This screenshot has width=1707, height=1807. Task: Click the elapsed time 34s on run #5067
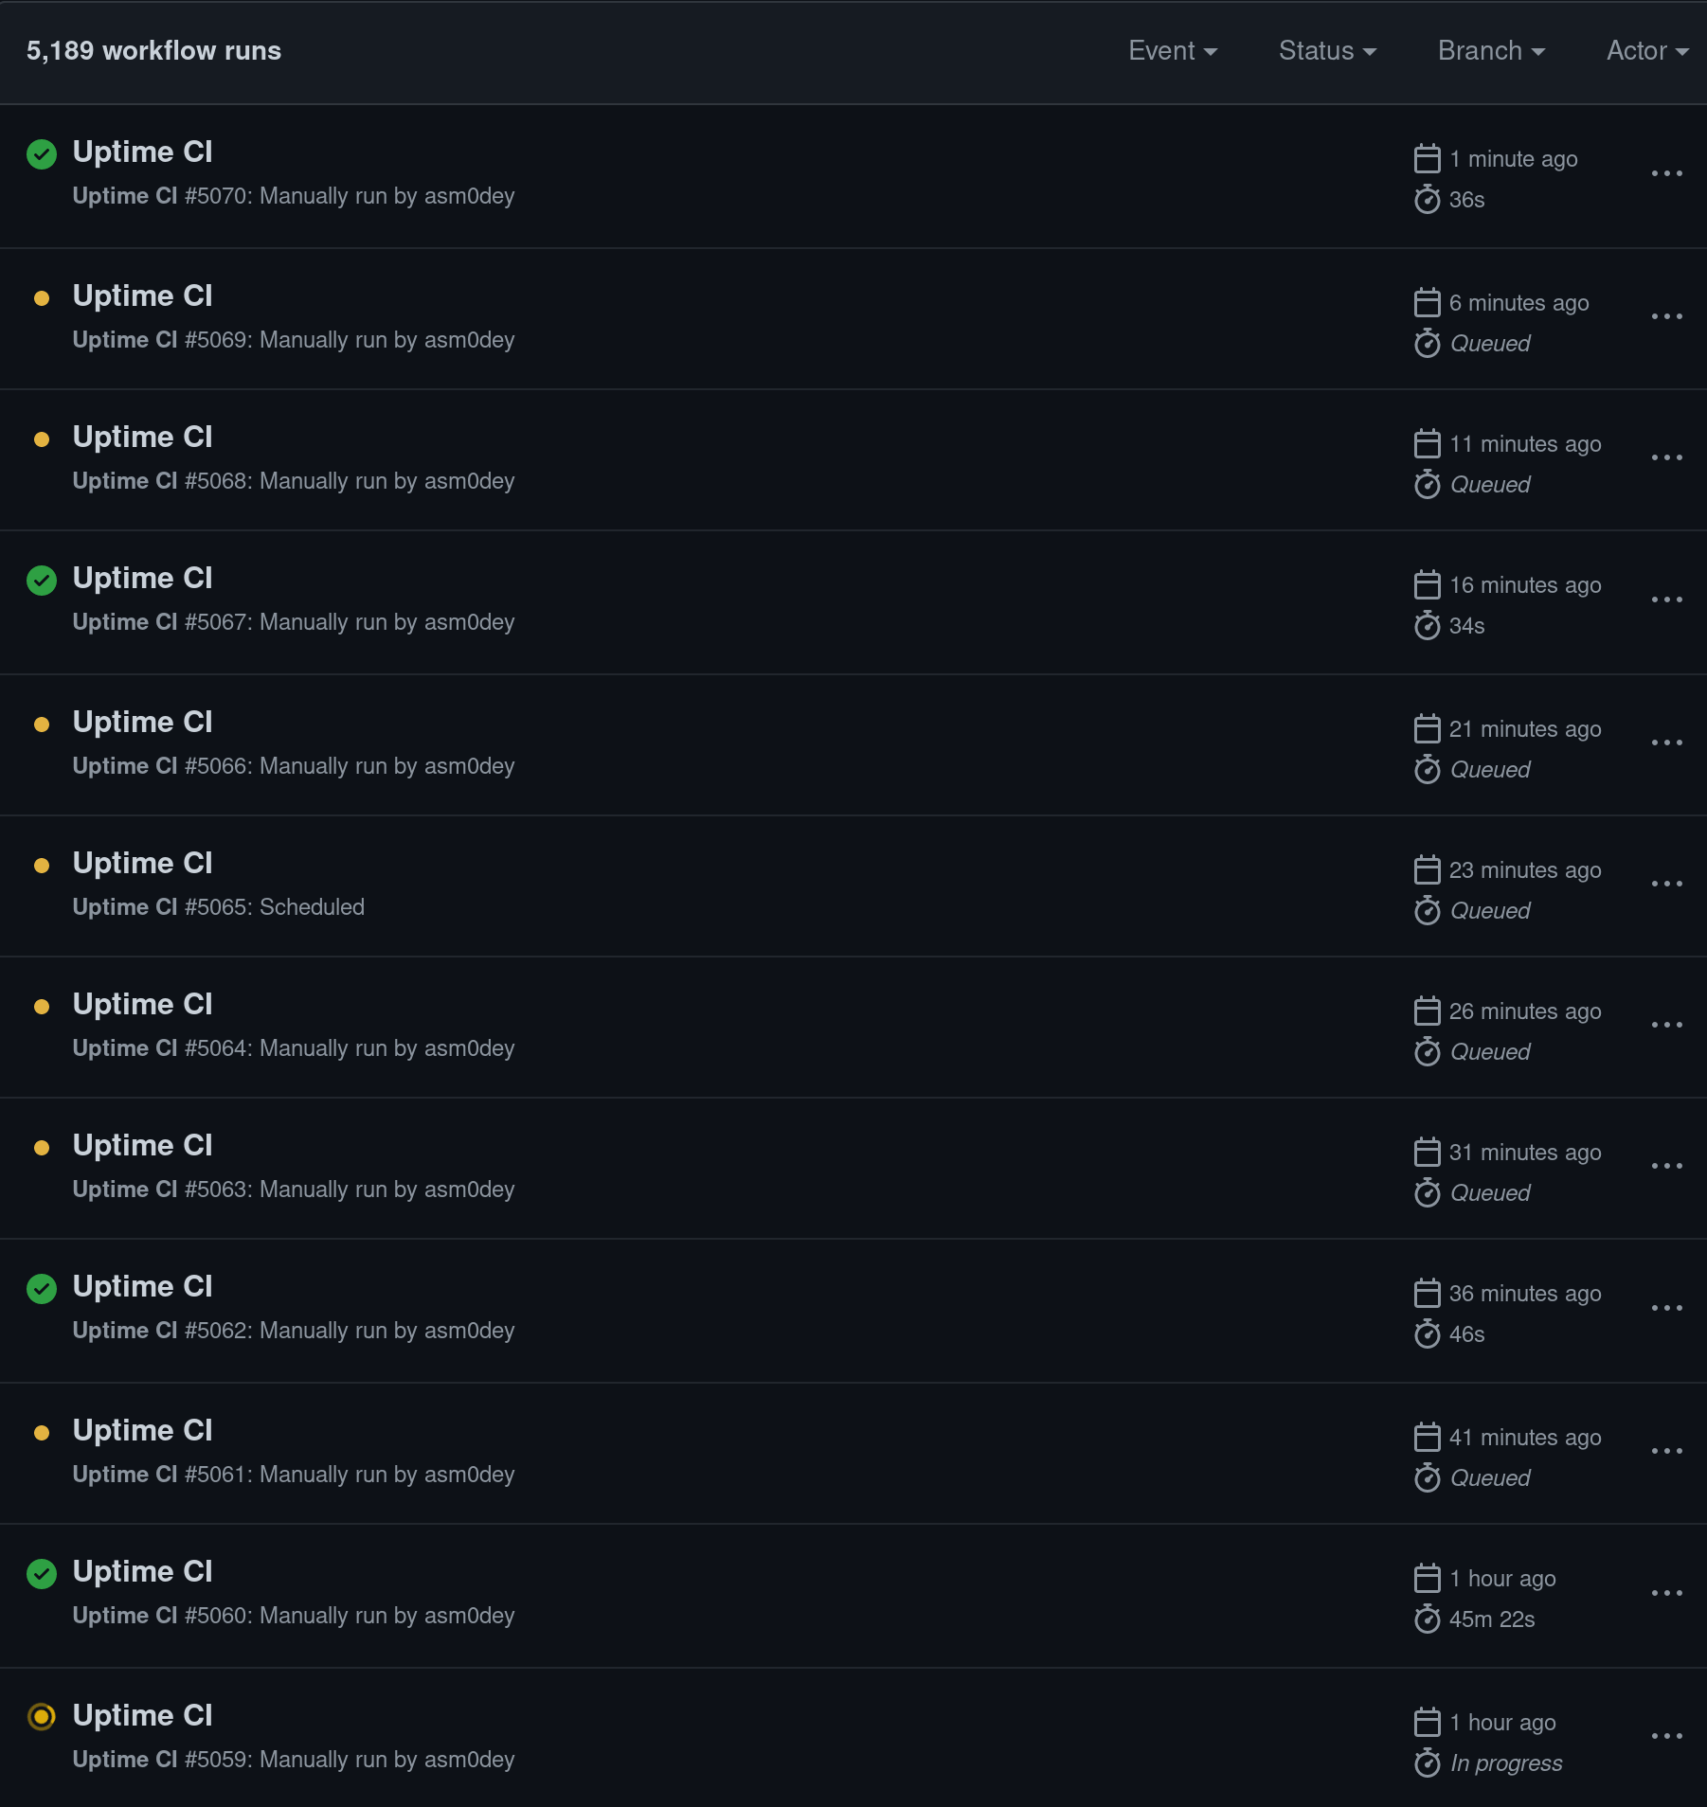click(1465, 625)
